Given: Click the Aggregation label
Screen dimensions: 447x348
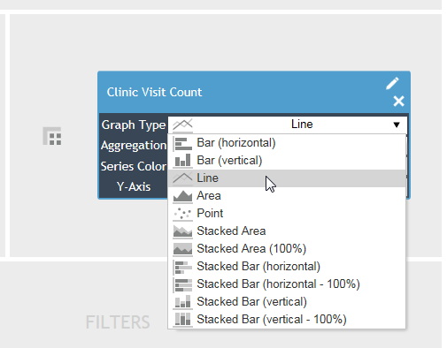Looking at the screenshot, I should (x=134, y=146).
